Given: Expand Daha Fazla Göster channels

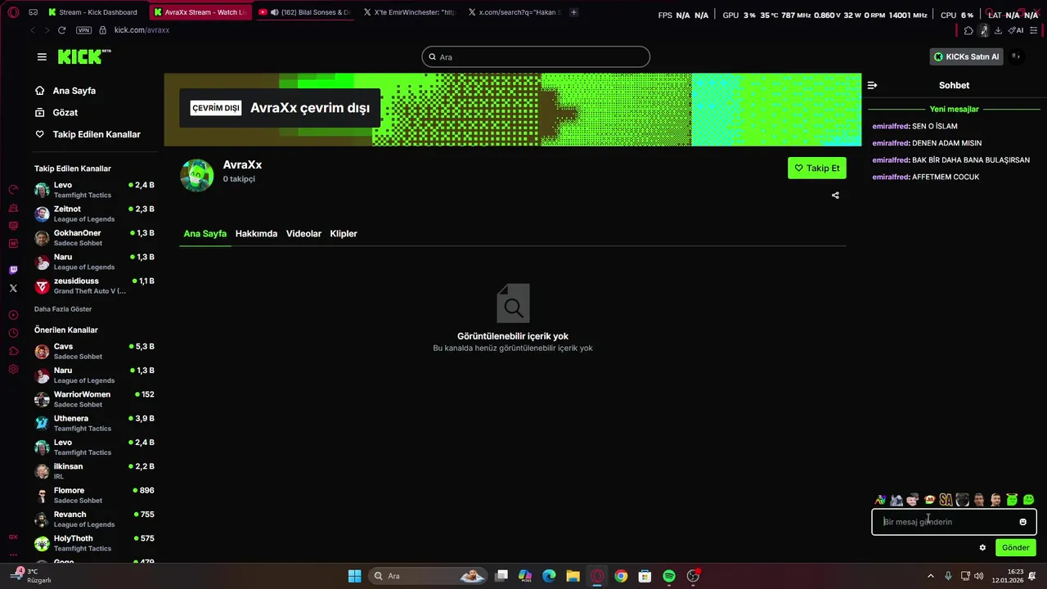Looking at the screenshot, I should [63, 309].
